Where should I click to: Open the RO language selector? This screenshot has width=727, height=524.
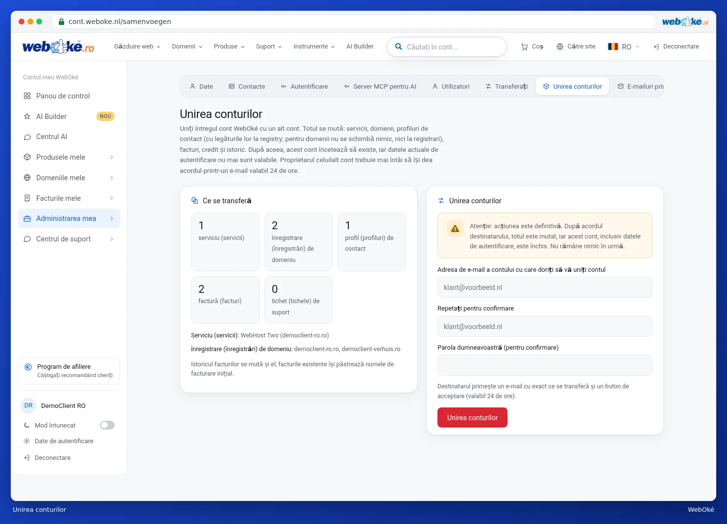pos(624,47)
